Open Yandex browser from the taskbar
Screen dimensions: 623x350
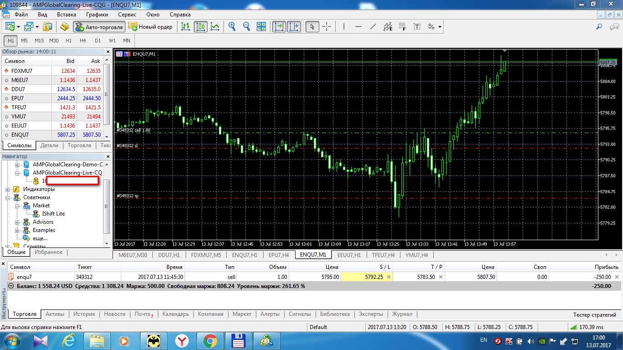click(183, 341)
